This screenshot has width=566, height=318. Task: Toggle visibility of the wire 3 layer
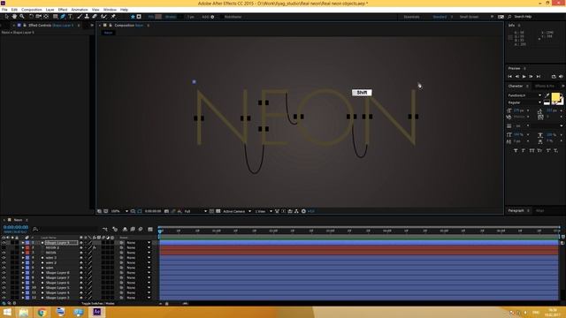[4, 258]
